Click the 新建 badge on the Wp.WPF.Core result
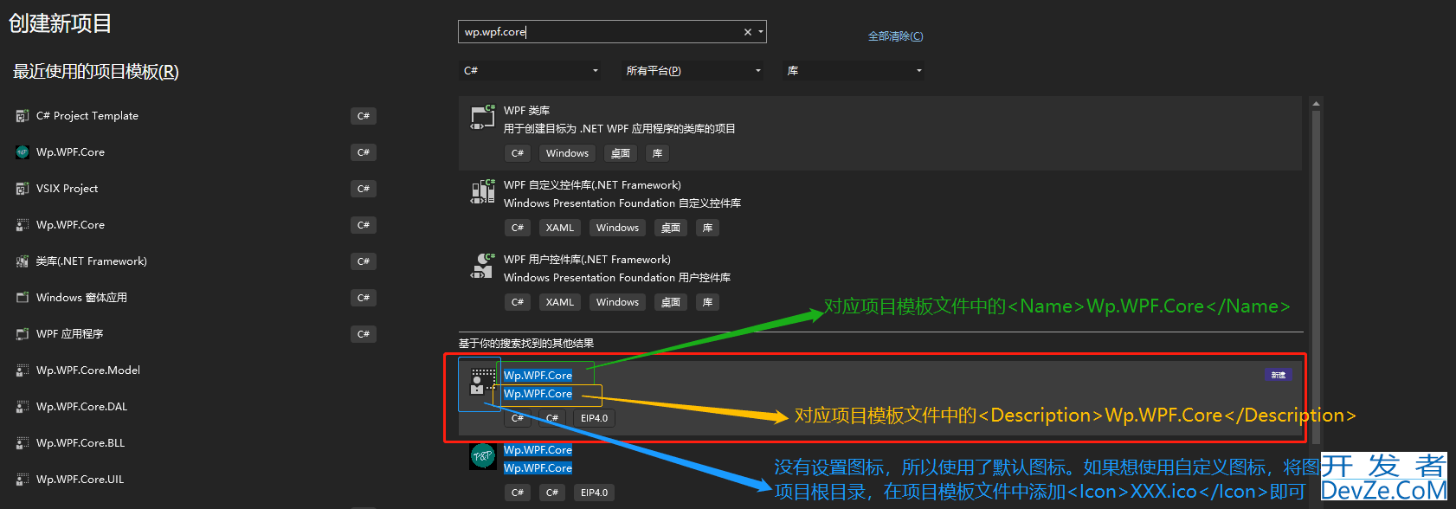 pyautogui.click(x=1278, y=375)
